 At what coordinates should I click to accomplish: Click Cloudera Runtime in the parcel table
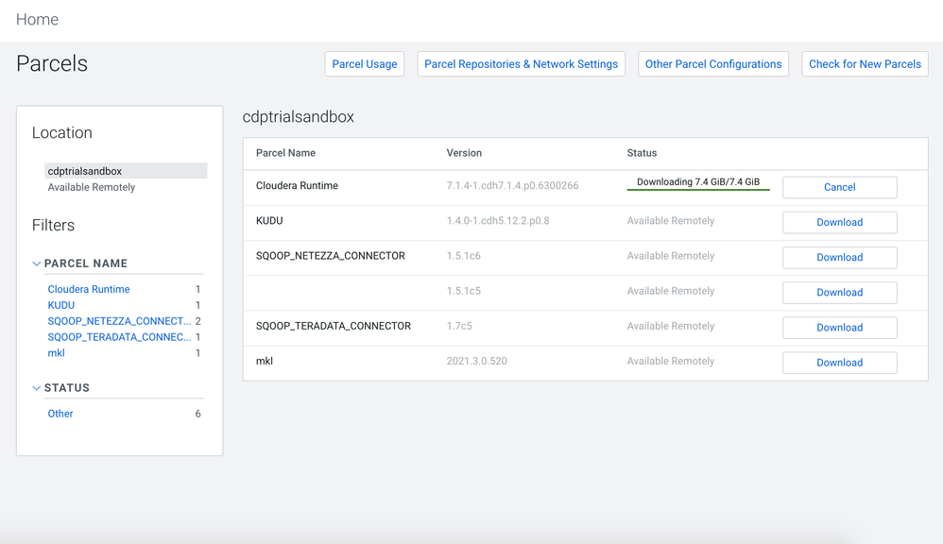pos(297,186)
